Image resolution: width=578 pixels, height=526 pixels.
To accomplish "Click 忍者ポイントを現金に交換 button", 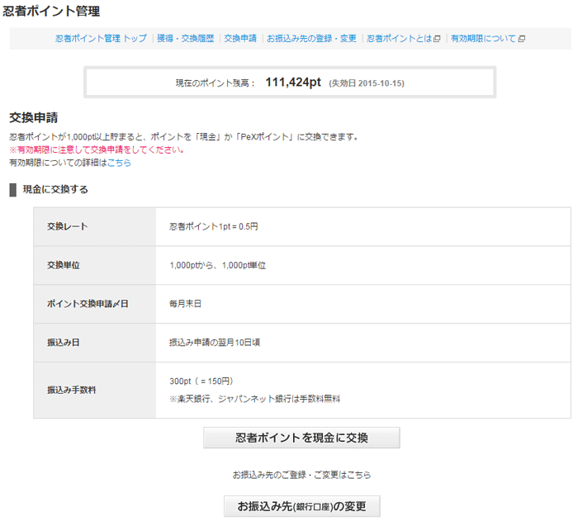I will point(301,438).
